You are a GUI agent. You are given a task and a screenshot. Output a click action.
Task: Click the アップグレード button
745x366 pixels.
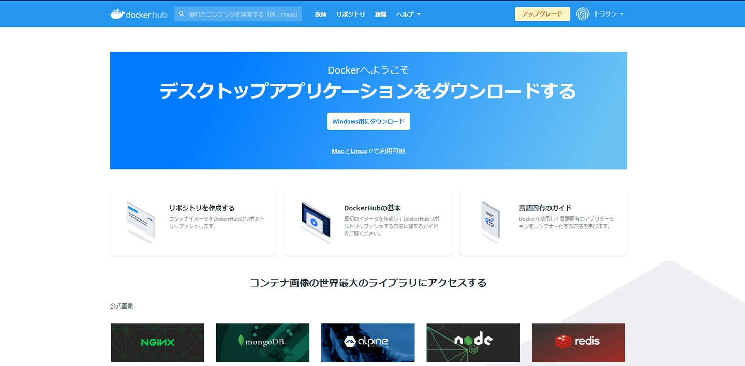pyautogui.click(x=542, y=14)
